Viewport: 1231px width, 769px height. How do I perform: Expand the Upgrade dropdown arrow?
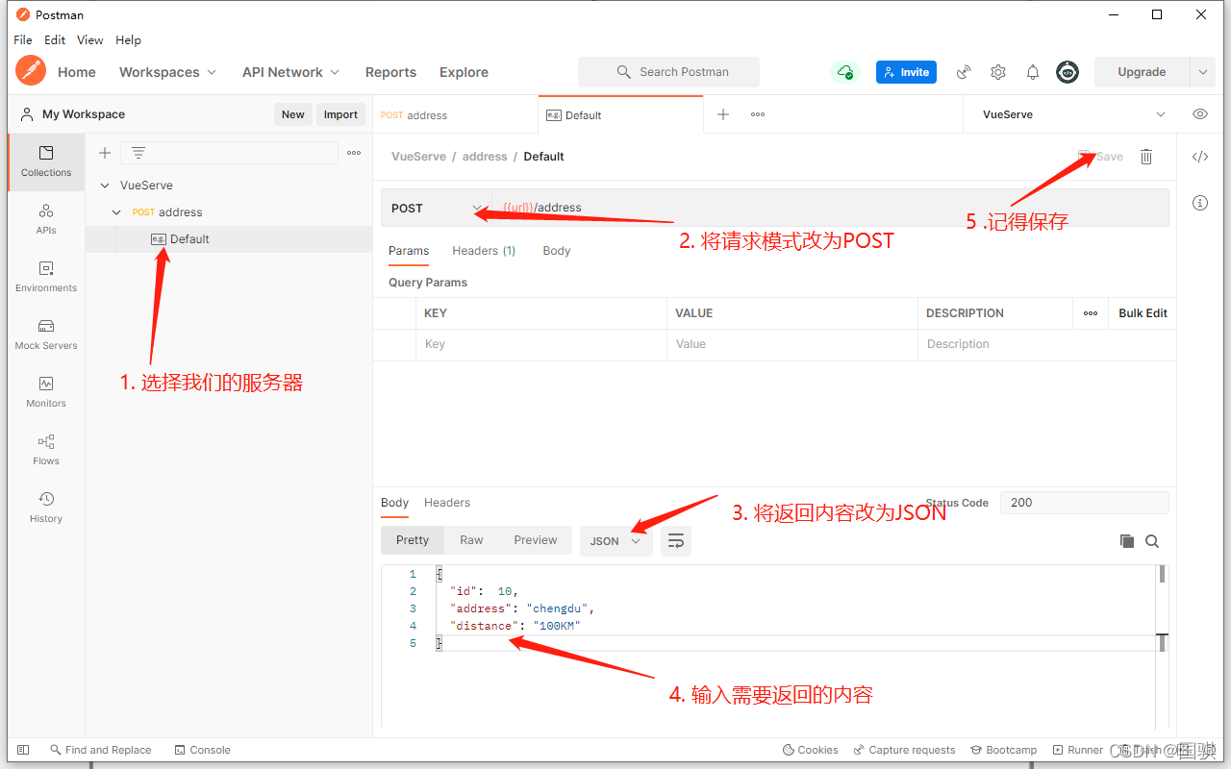pos(1202,72)
